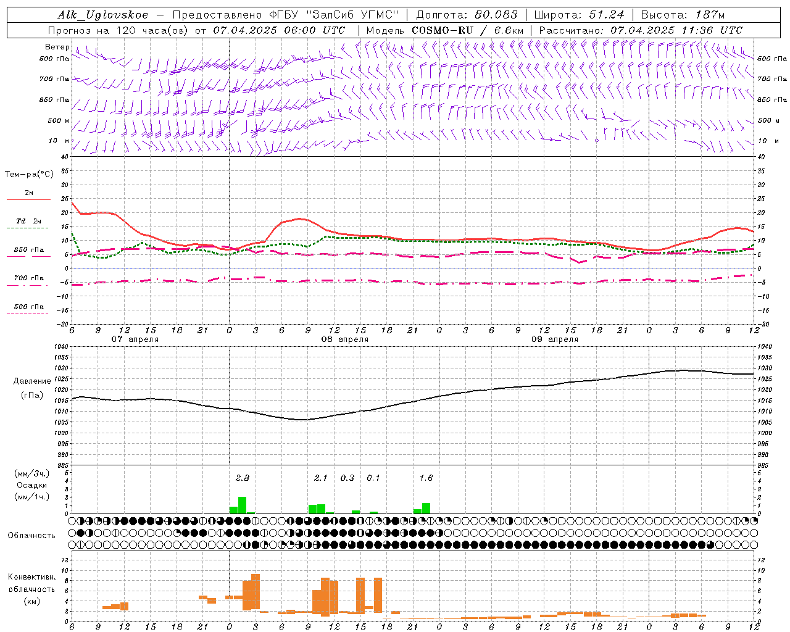
Task: Click the Td 2м legend entry
Action: (x=29, y=221)
